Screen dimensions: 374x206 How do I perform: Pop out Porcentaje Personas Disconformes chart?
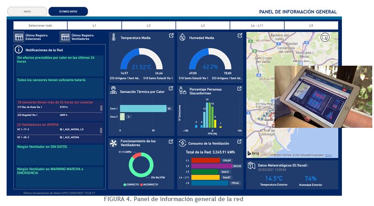240,88
